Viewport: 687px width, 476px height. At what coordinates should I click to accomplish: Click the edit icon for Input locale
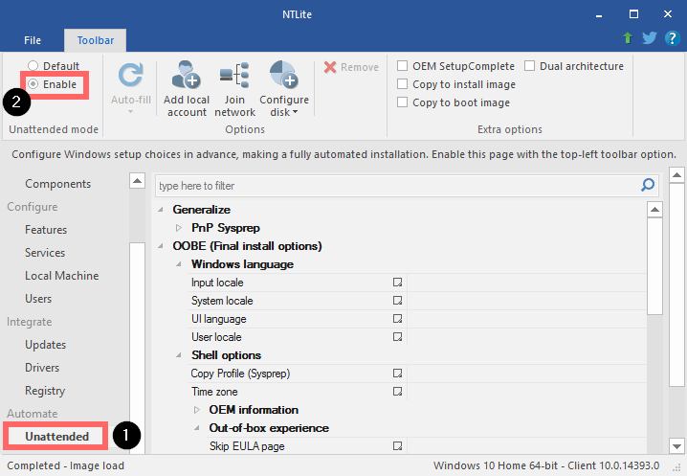point(397,283)
